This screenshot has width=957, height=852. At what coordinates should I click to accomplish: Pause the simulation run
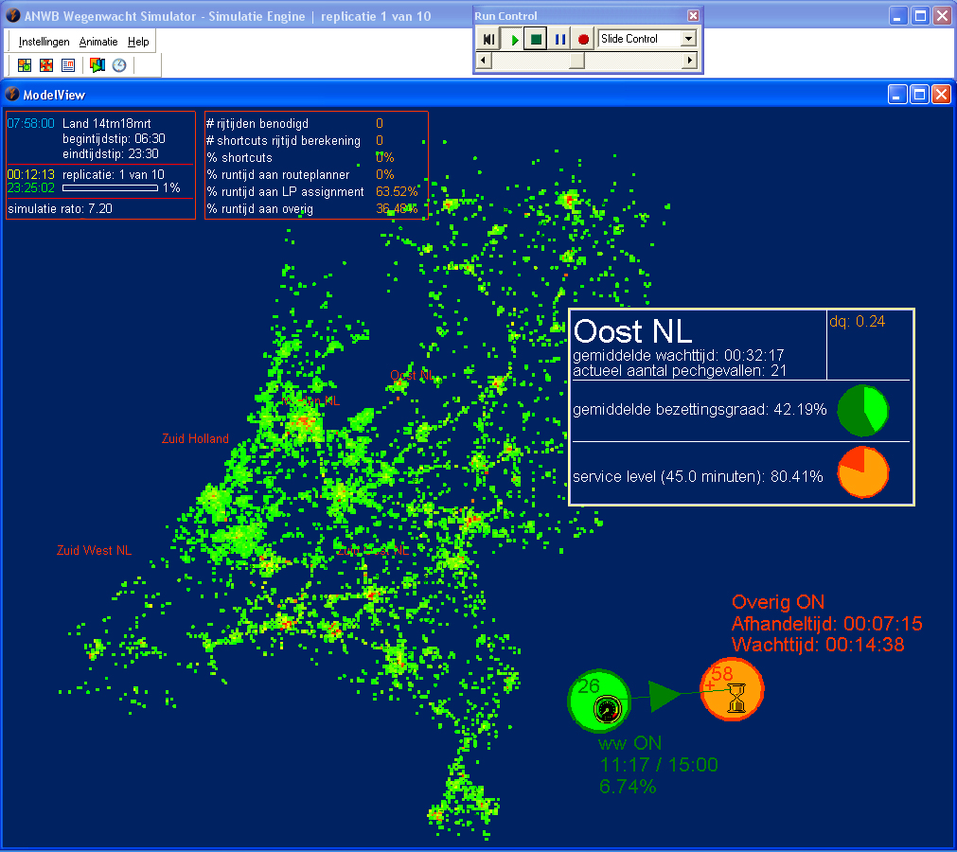point(559,40)
